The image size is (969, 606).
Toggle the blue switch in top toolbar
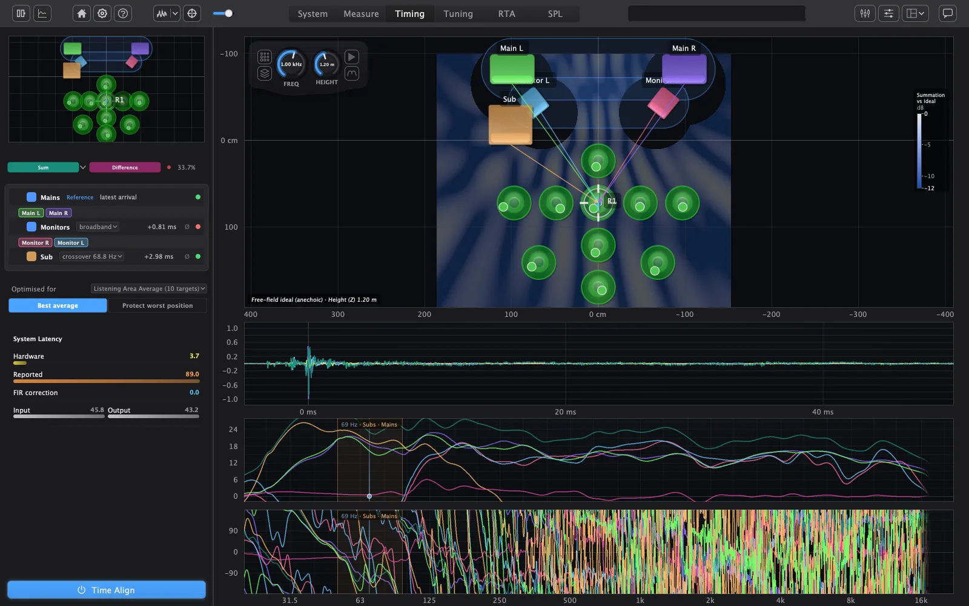coord(223,13)
